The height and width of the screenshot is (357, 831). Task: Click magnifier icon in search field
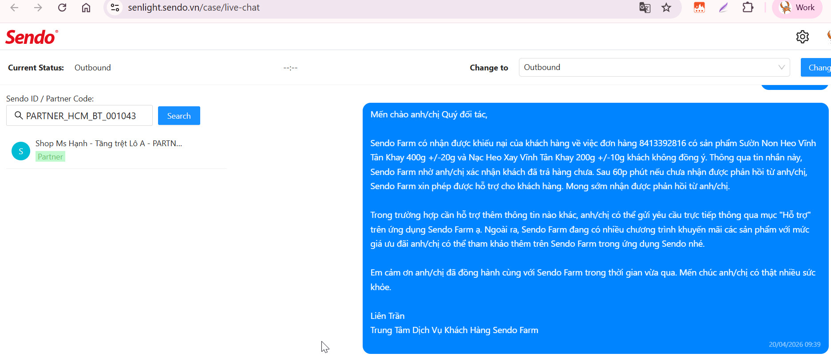(19, 116)
